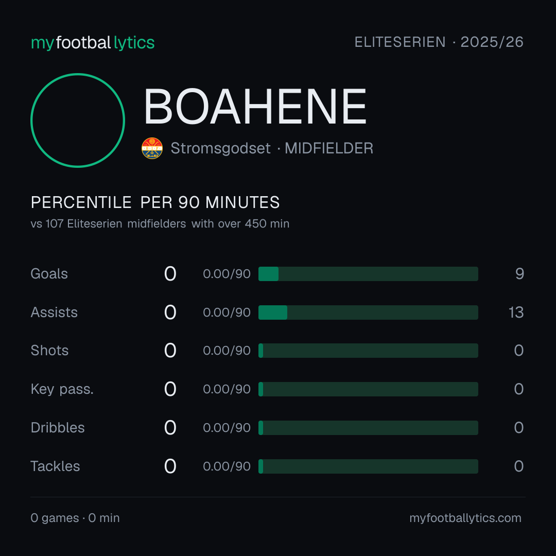Click the Goals stat label

49,274
